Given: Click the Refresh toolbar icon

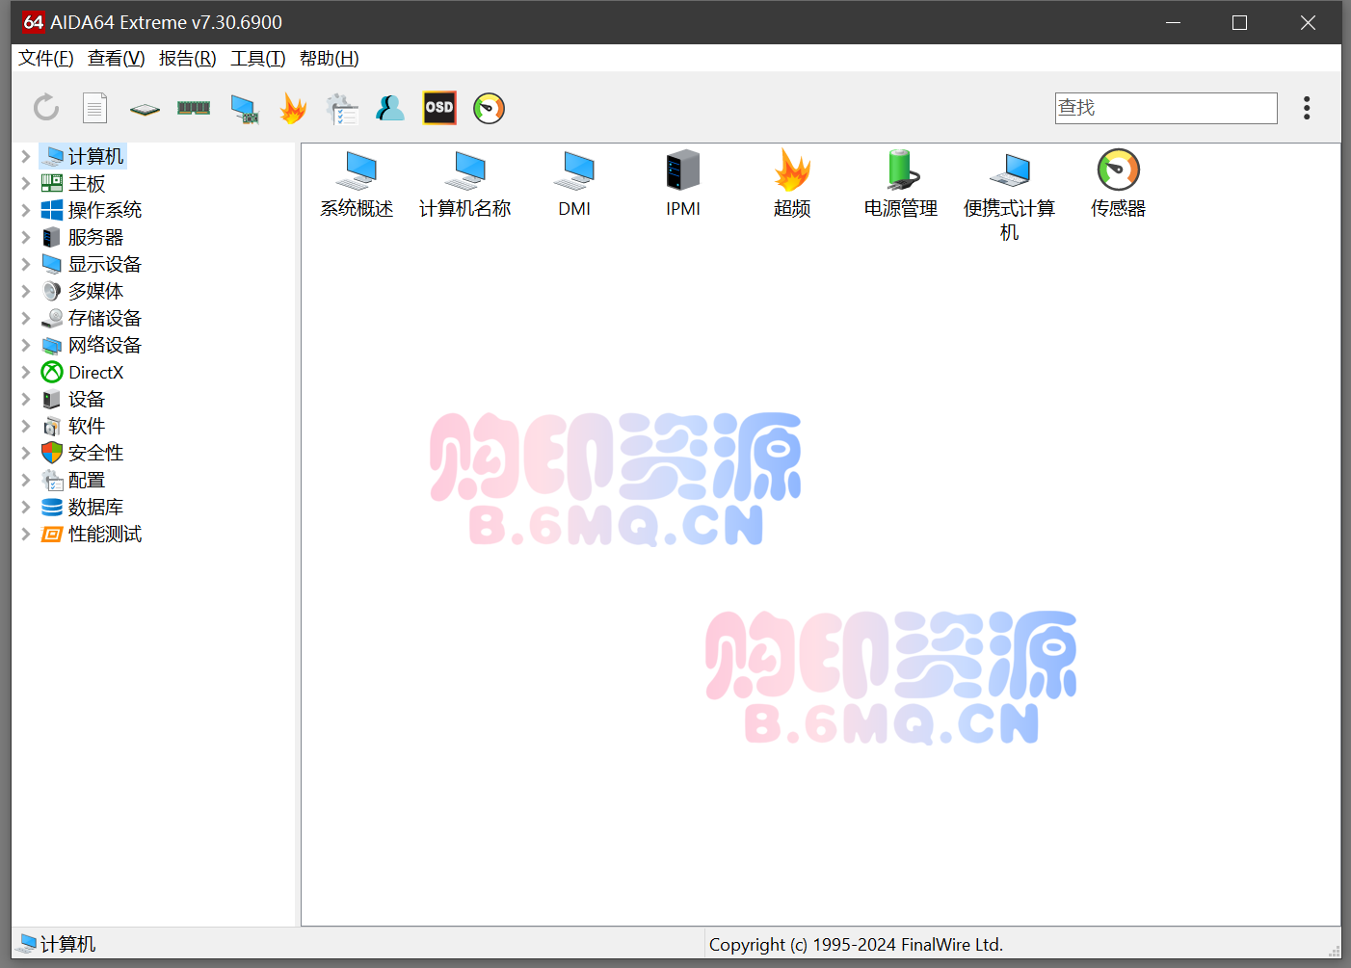Looking at the screenshot, I should click(46, 108).
